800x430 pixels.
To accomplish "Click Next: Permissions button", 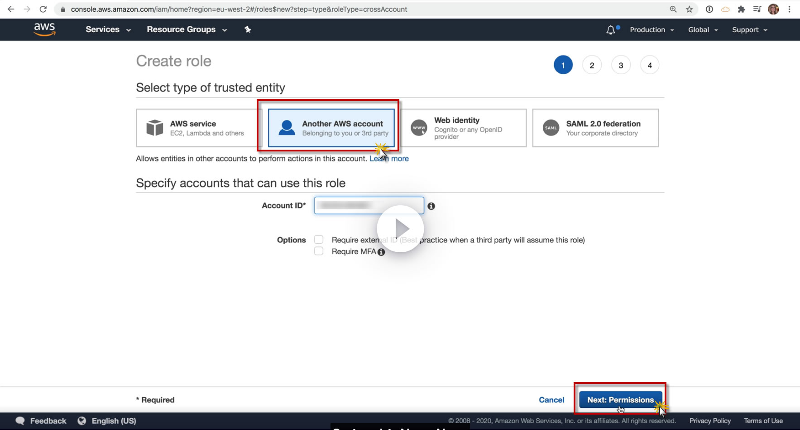I will point(621,400).
